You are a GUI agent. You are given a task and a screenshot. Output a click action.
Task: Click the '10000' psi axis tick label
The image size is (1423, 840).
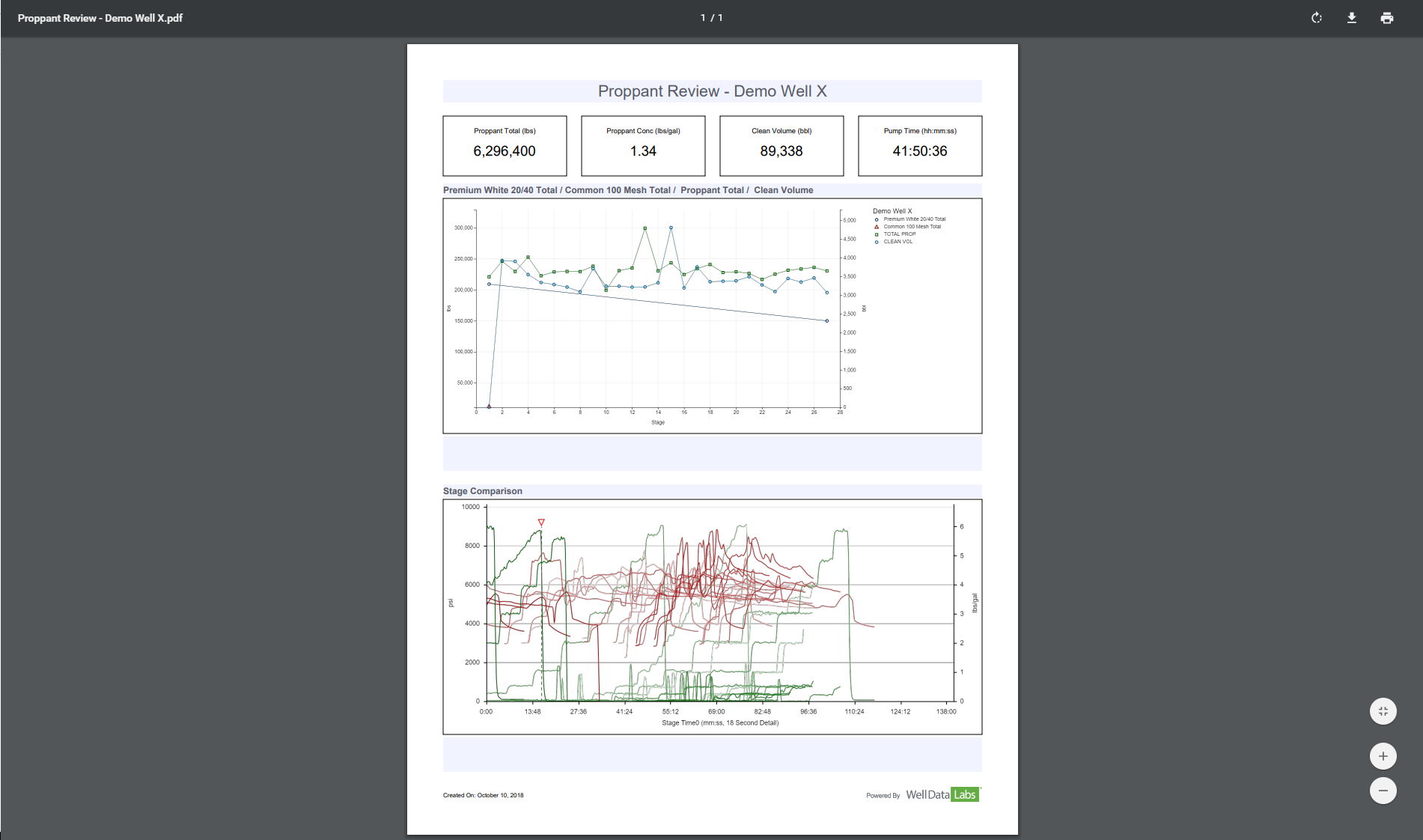coord(470,507)
